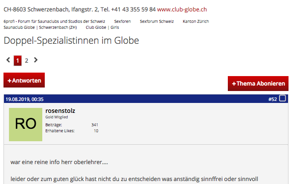This screenshot has width=292, height=184.
Task: View the RO avatar of rosenstolz
Action: click(x=25, y=124)
